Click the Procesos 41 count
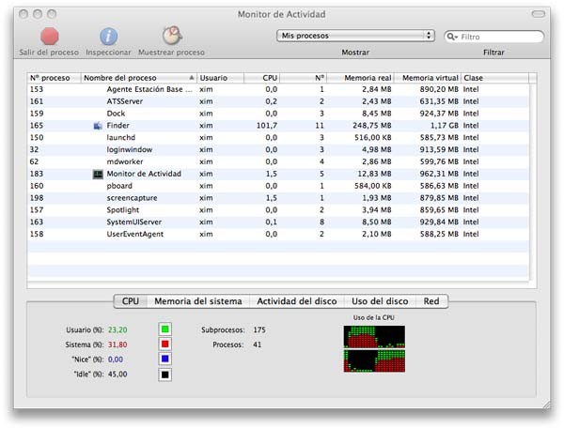 tap(258, 345)
